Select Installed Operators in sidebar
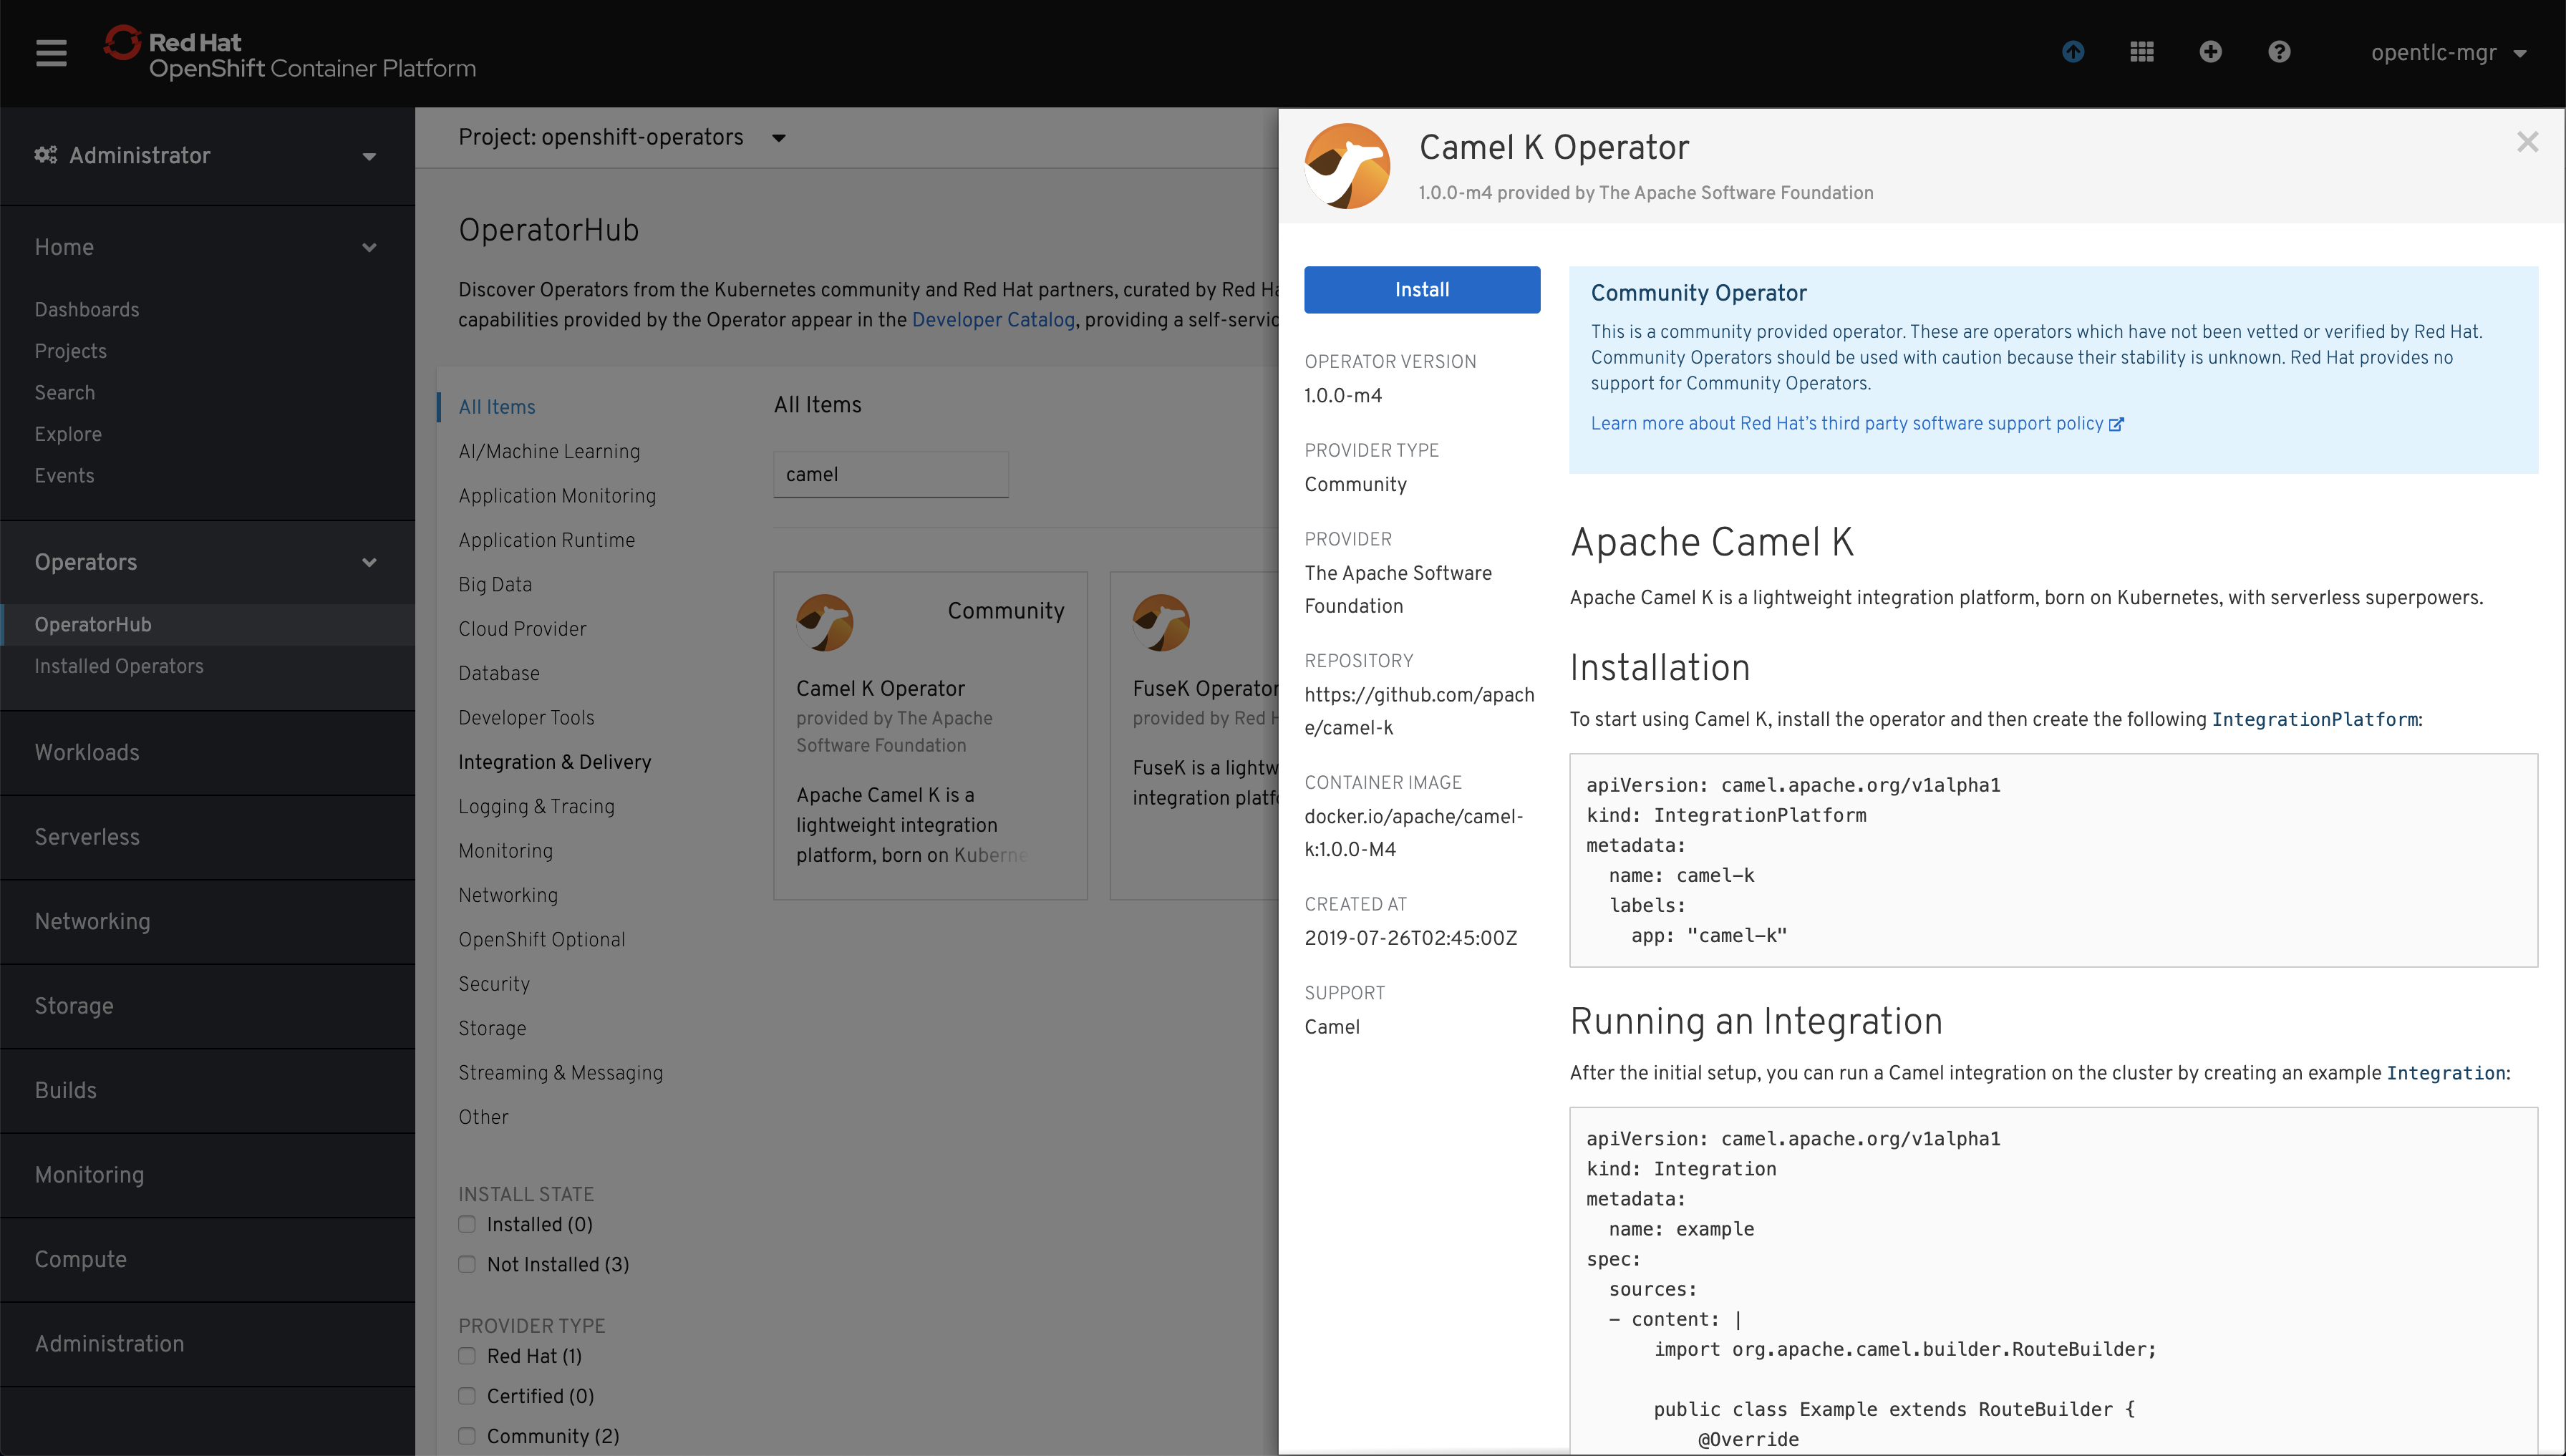The height and width of the screenshot is (1456, 2566). (118, 666)
